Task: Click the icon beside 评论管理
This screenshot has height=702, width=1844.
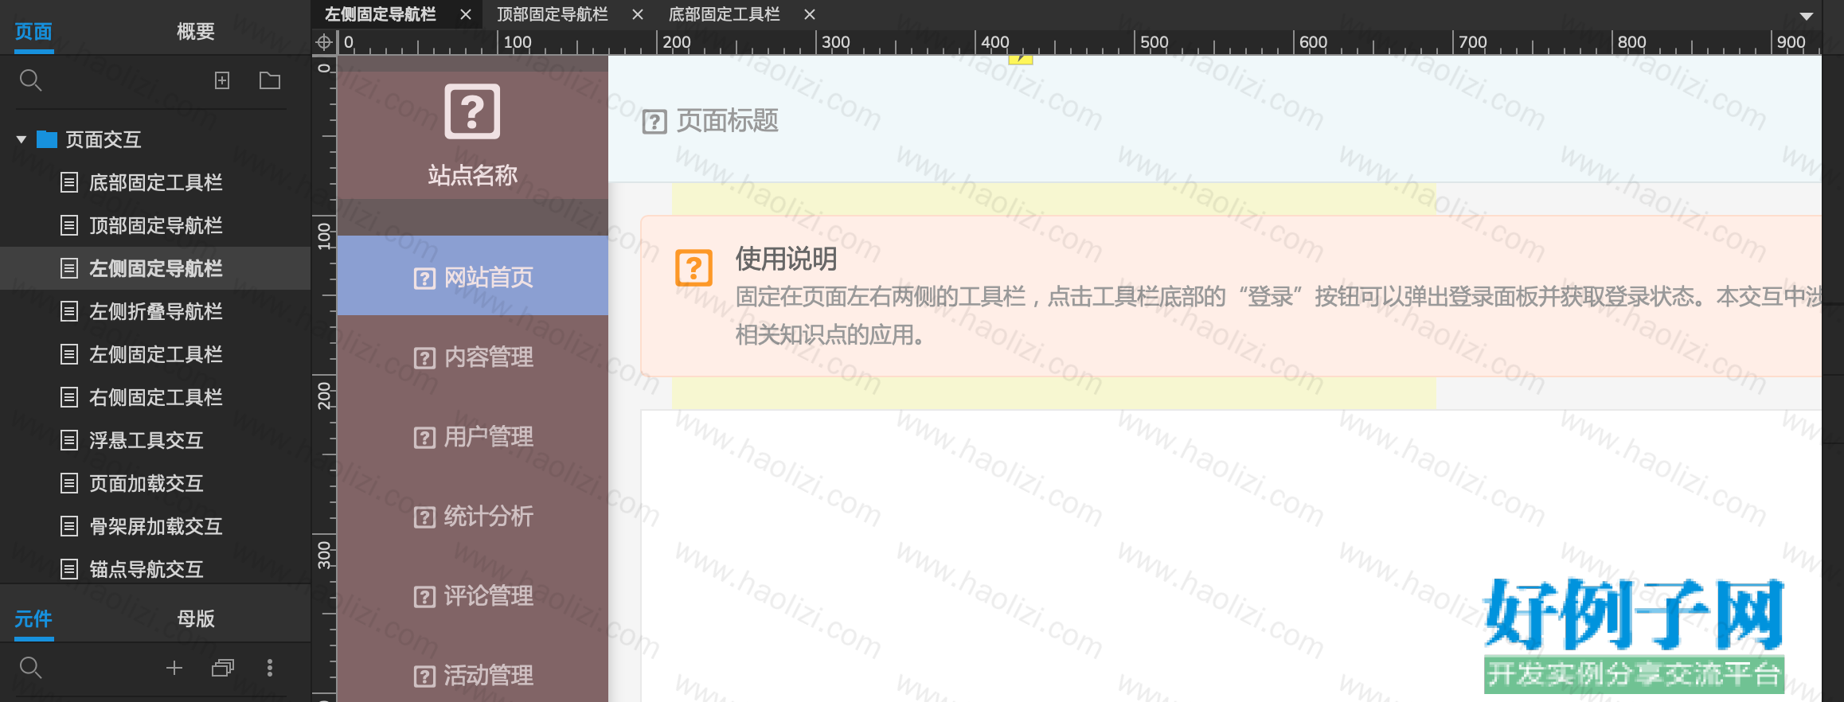Action: tap(424, 597)
